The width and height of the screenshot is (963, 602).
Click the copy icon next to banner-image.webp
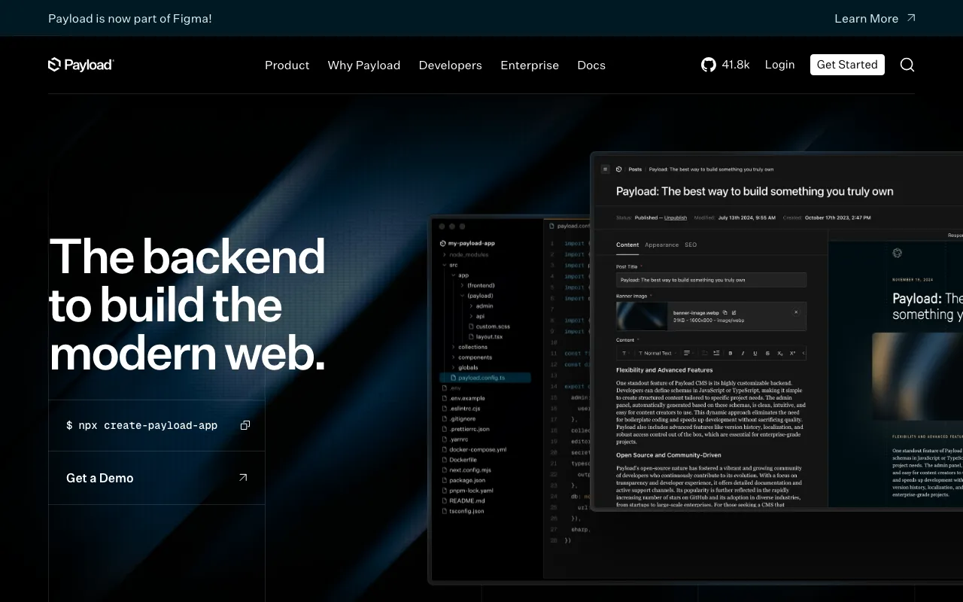pyautogui.click(x=725, y=312)
